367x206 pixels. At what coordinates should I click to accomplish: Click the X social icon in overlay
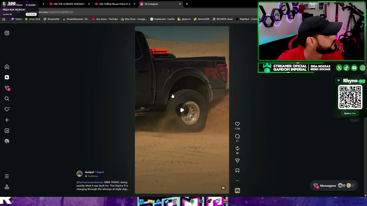pyautogui.click(x=339, y=68)
